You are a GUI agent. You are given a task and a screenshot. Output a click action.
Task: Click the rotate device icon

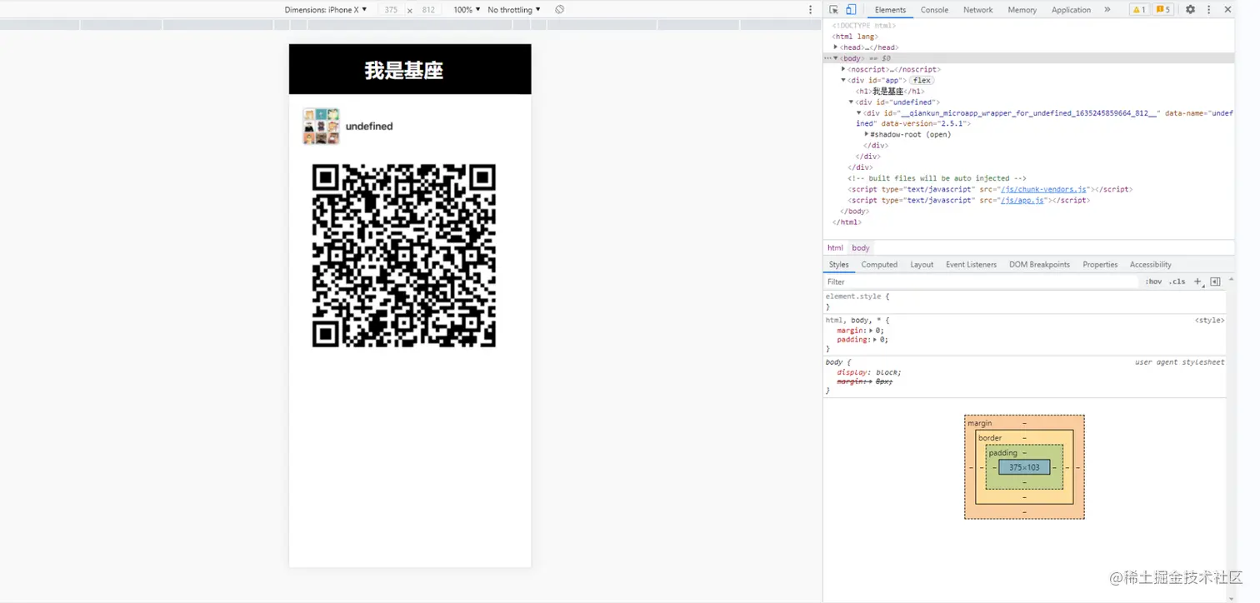pyautogui.click(x=560, y=10)
